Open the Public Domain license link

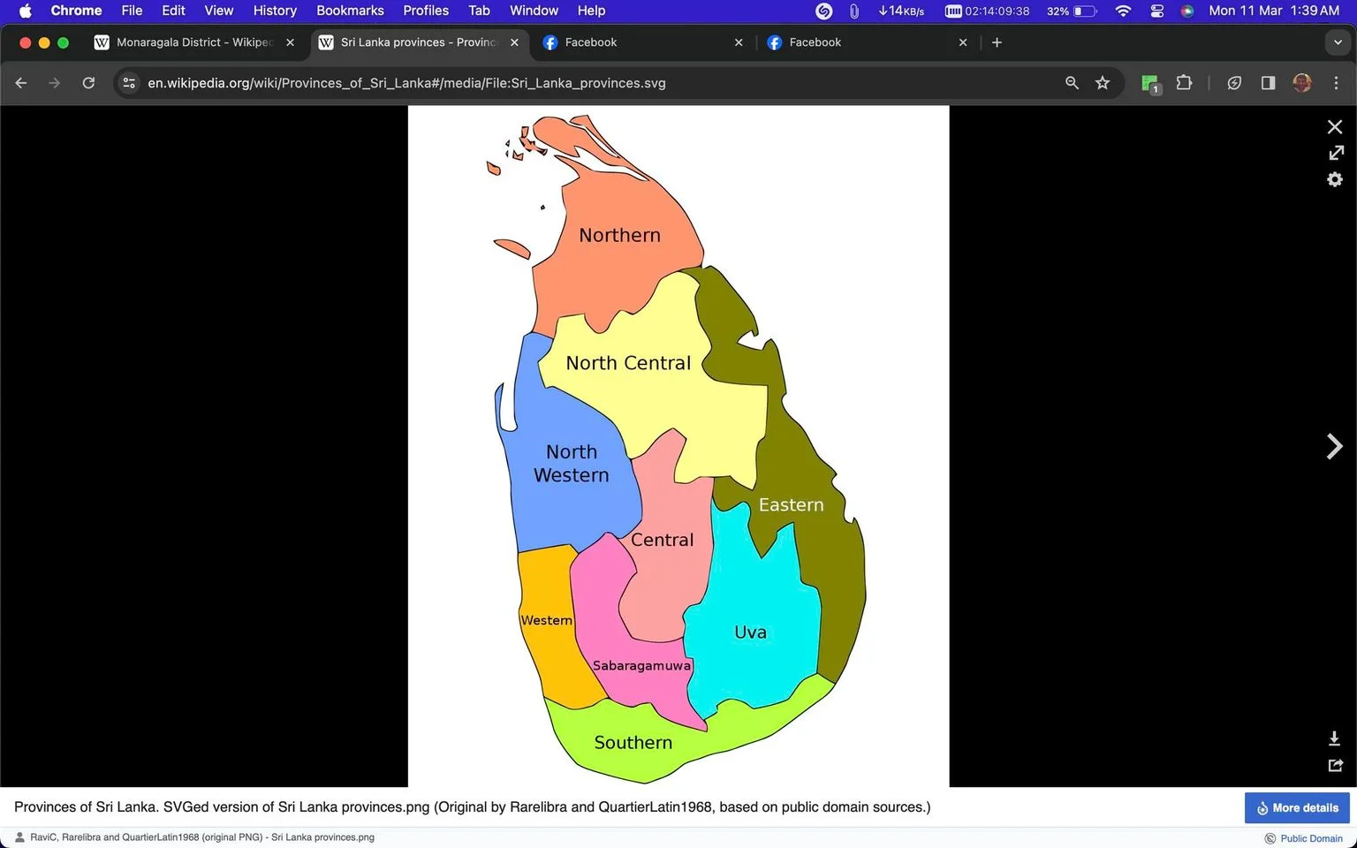pos(1311,838)
